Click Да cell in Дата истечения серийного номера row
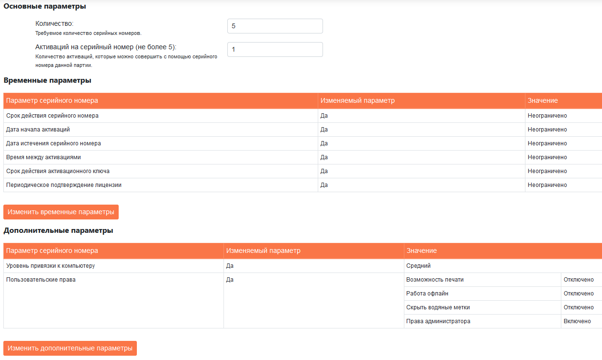The height and width of the screenshot is (360, 602). tap(421, 143)
